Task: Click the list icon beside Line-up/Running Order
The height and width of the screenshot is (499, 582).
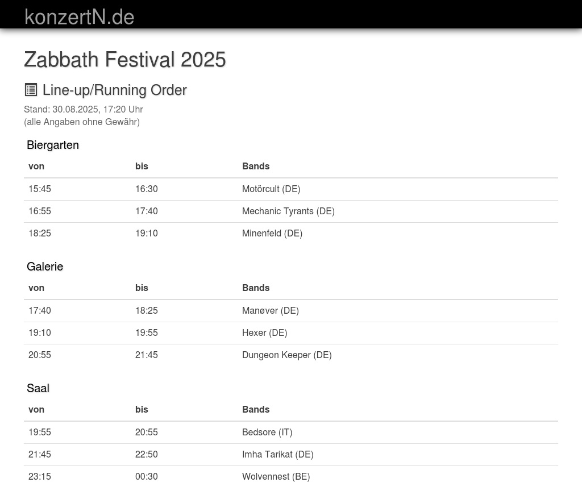Action: pyautogui.click(x=31, y=90)
